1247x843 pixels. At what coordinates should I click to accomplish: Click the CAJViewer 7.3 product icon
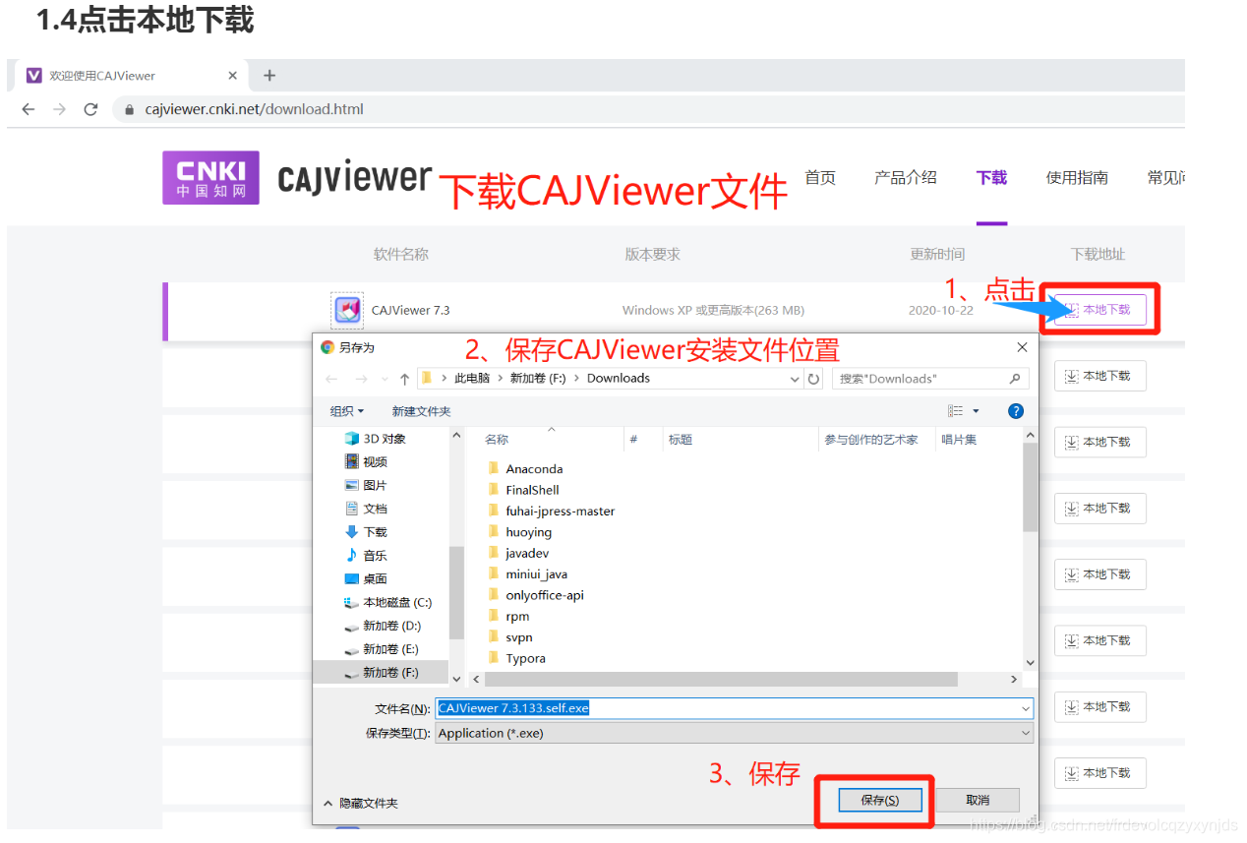(347, 310)
